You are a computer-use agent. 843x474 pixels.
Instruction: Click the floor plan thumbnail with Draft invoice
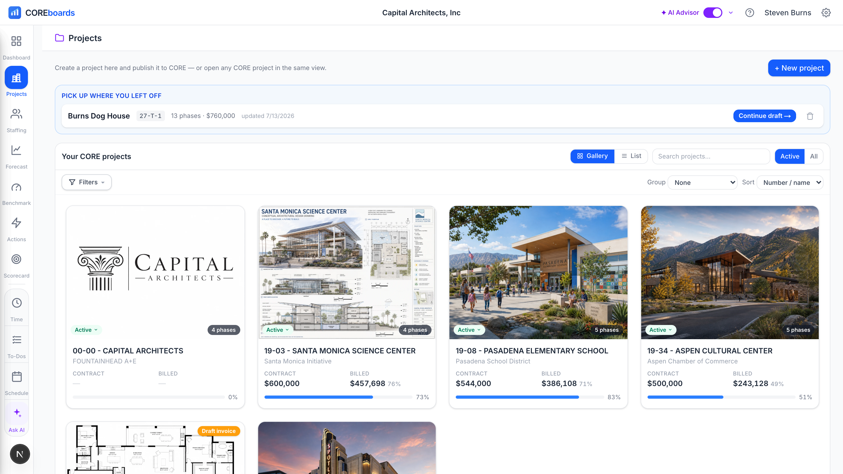155,448
